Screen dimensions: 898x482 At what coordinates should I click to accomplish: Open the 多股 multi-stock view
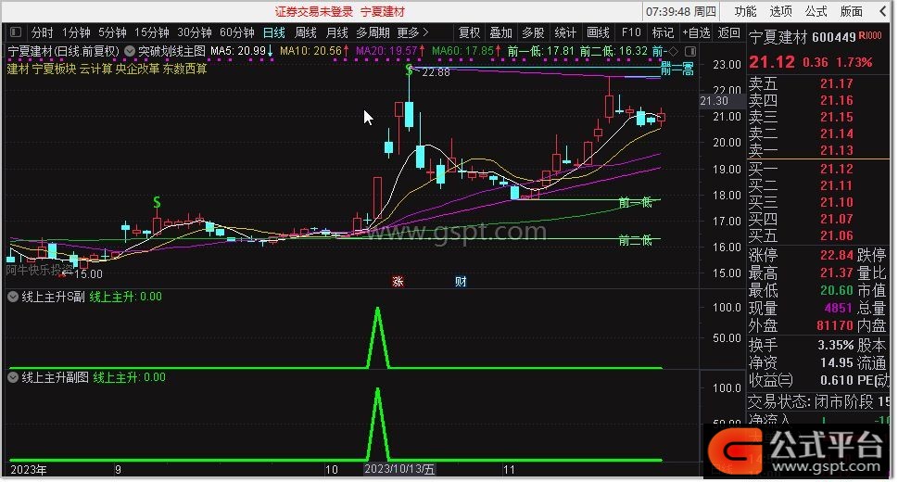pyautogui.click(x=533, y=32)
